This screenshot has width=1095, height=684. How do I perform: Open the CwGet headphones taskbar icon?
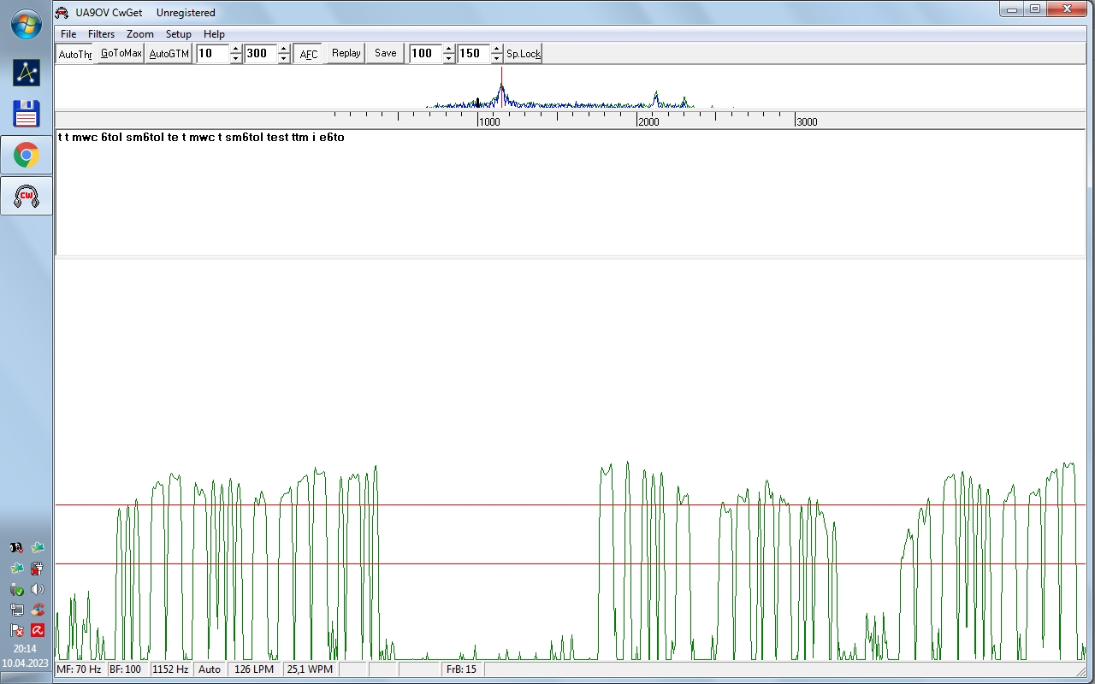tap(26, 196)
